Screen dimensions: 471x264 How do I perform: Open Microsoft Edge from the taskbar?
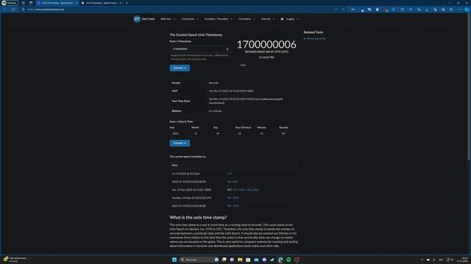(x=280, y=260)
